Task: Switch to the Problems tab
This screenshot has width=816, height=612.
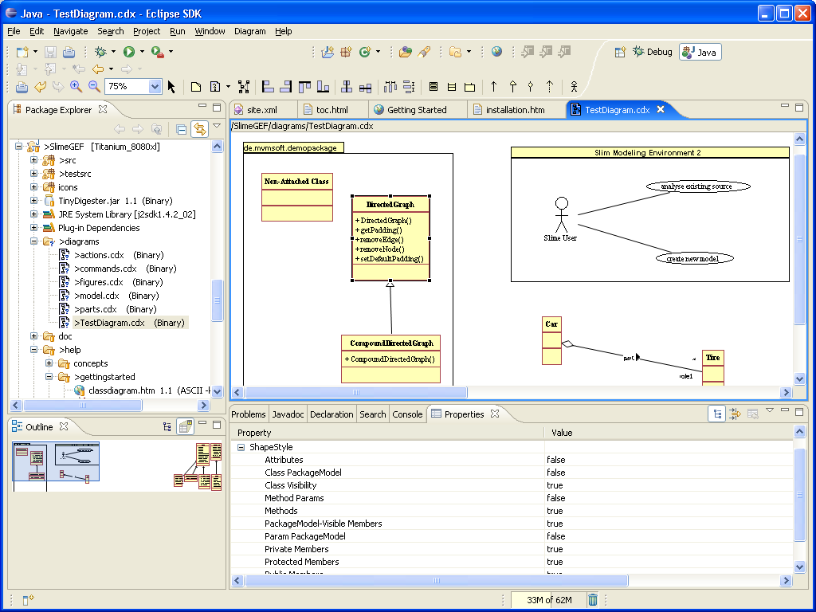Action: [x=249, y=414]
